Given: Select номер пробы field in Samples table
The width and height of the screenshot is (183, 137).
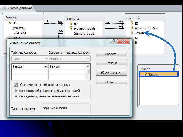Looking at the screenshot, I should pyautogui.click(x=85, y=28).
